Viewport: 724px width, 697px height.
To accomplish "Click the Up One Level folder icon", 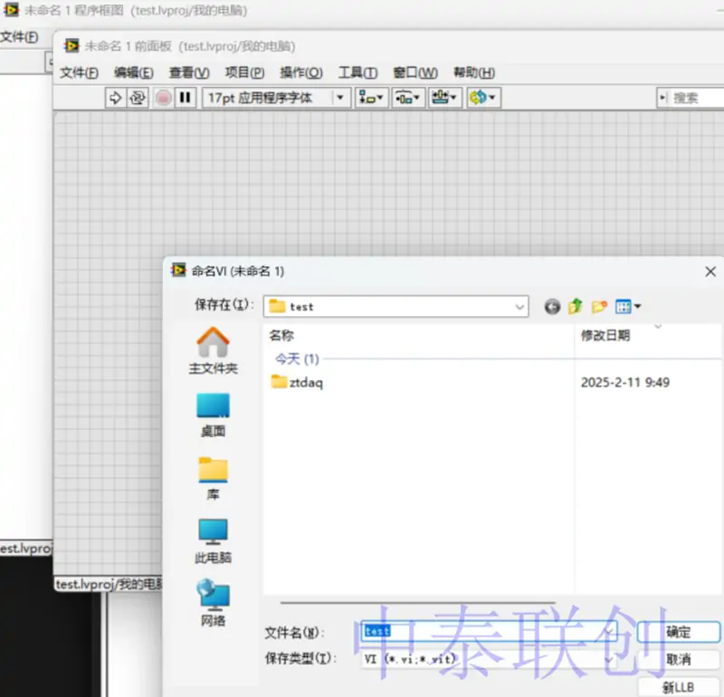I will pyautogui.click(x=576, y=307).
